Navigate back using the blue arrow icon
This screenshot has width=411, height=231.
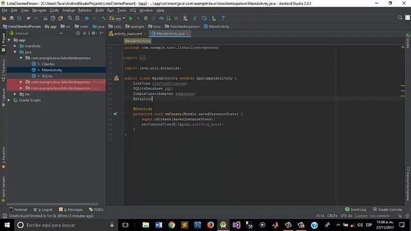pyautogui.click(x=87, y=19)
